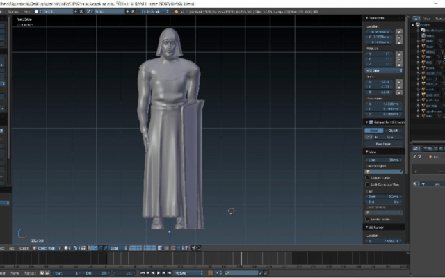The width and height of the screenshot is (445, 278).
Task: Adjust the Clip End value slider
Action: click(383, 202)
